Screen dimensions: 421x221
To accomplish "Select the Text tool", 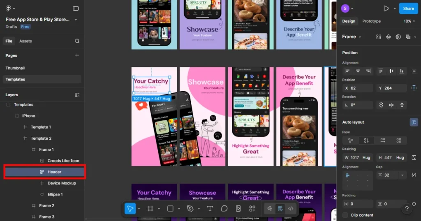I will (210, 208).
